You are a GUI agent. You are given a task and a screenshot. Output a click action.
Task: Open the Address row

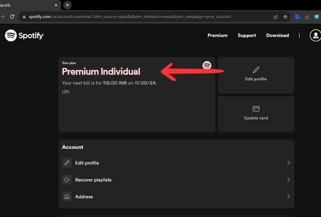click(x=176, y=197)
